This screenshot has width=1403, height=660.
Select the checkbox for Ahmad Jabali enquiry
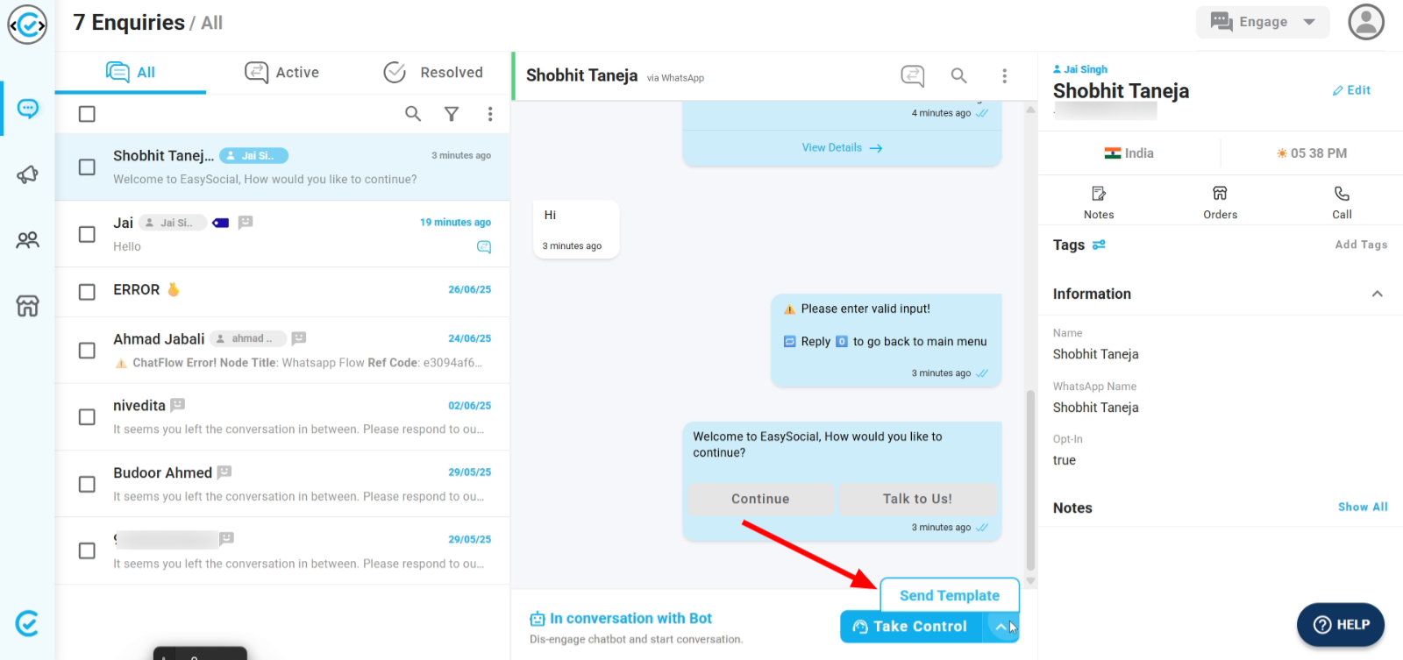[87, 351]
